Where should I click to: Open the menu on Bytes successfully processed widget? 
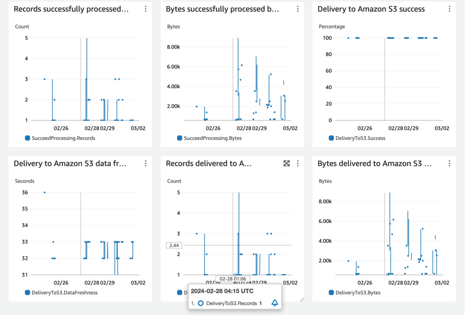[298, 9]
